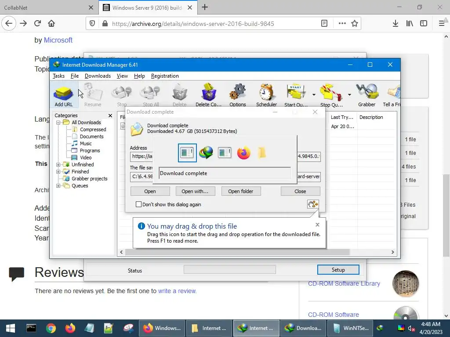Expand the Queues category
Screen dimensions: 450x337
pyautogui.click(x=58, y=186)
